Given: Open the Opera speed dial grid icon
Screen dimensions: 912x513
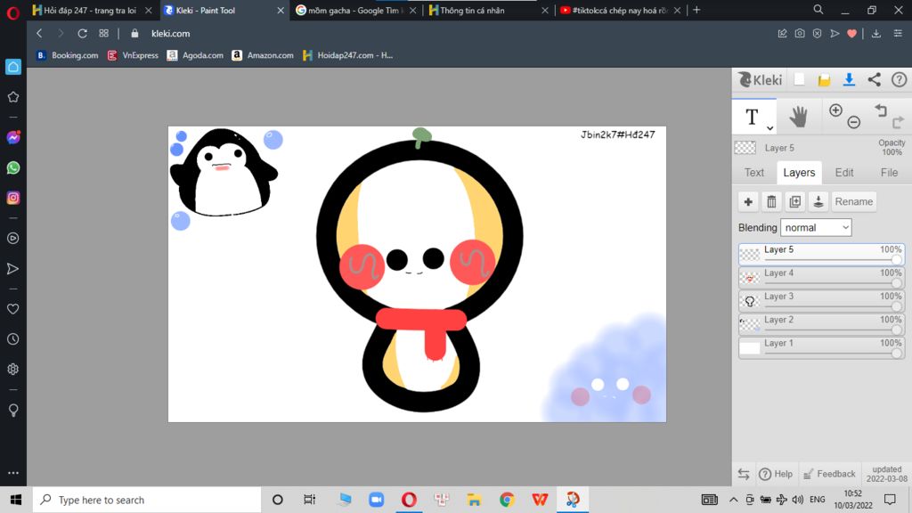Looking at the screenshot, I should coord(103,34).
